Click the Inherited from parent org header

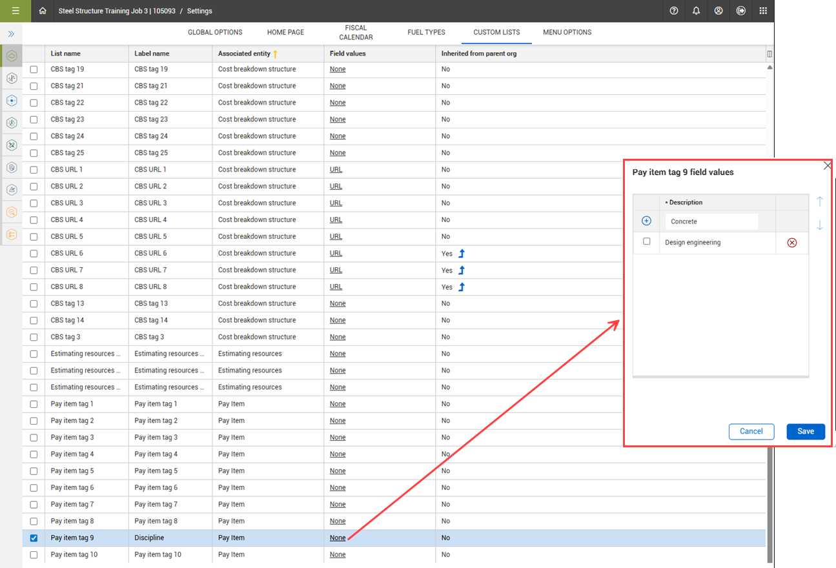pyautogui.click(x=479, y=54)
